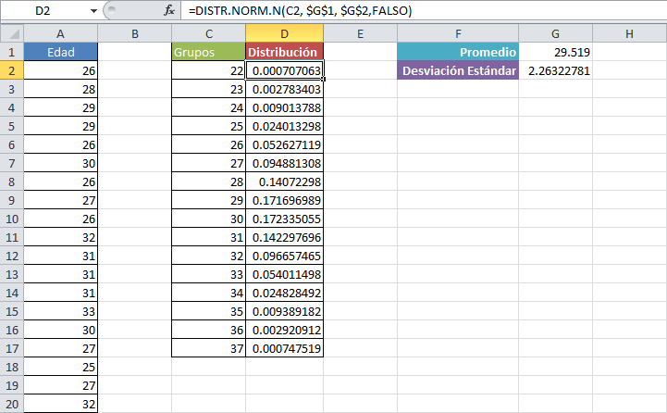Click the red Distribución header cell
Viewport: 667px width, 413px height.
284,52
